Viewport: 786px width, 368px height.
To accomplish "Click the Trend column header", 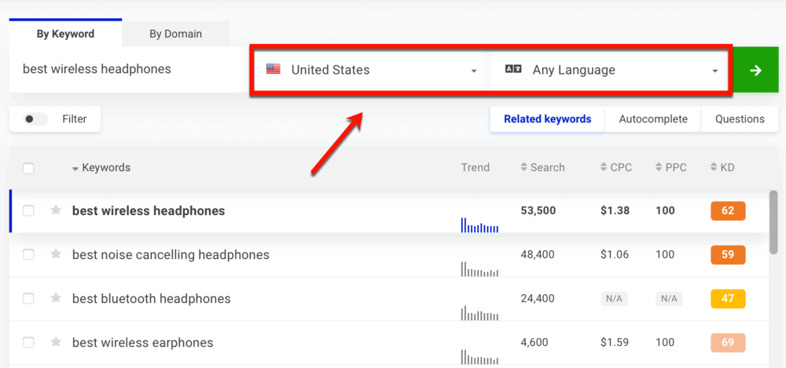I will point(476,168).
